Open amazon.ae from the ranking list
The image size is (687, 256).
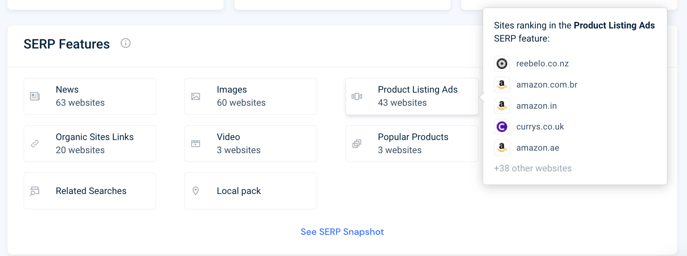coord(527,148)
